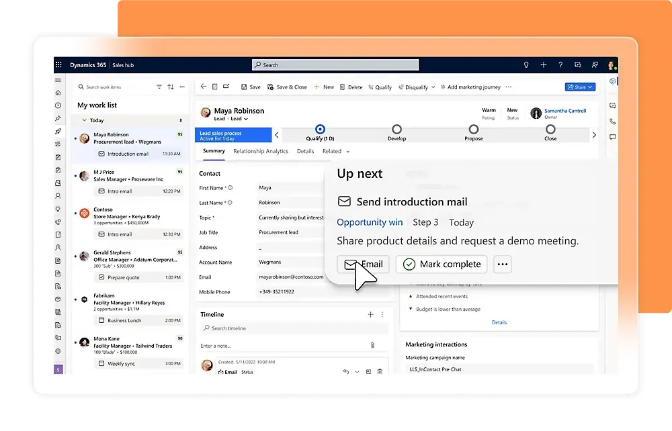Click the Samantha Cantrell owner link

[565, 110]
